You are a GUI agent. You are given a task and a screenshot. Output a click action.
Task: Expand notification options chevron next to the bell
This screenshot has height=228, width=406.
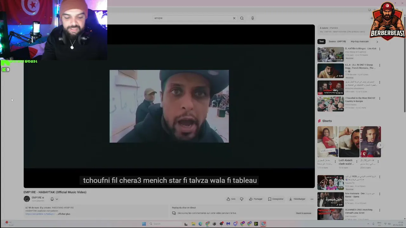tap(57, 199)
